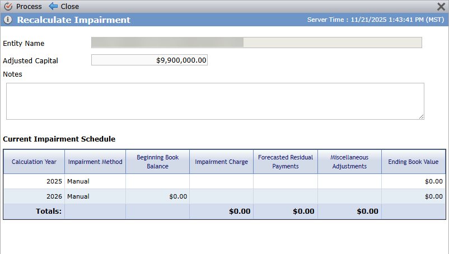
Task: Select the 2026 calculation year row
Action: 225,196
